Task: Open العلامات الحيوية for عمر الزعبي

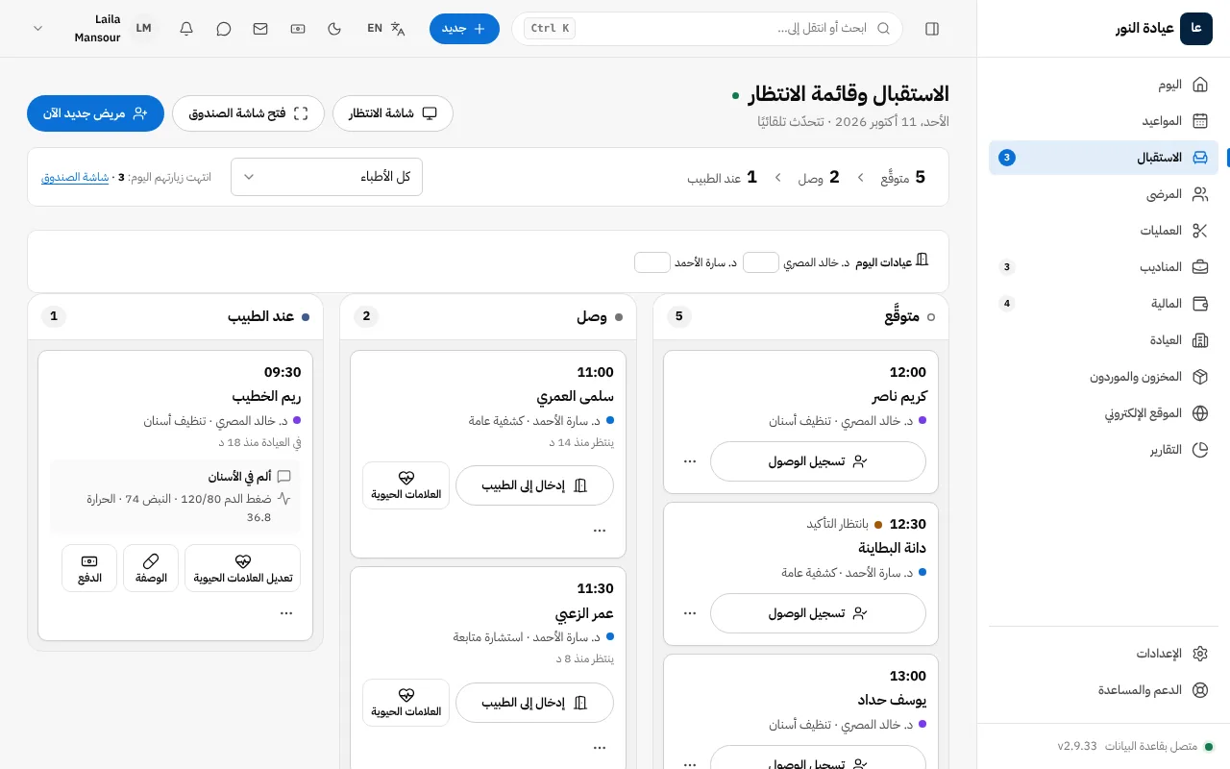Action: pos(406,703)
